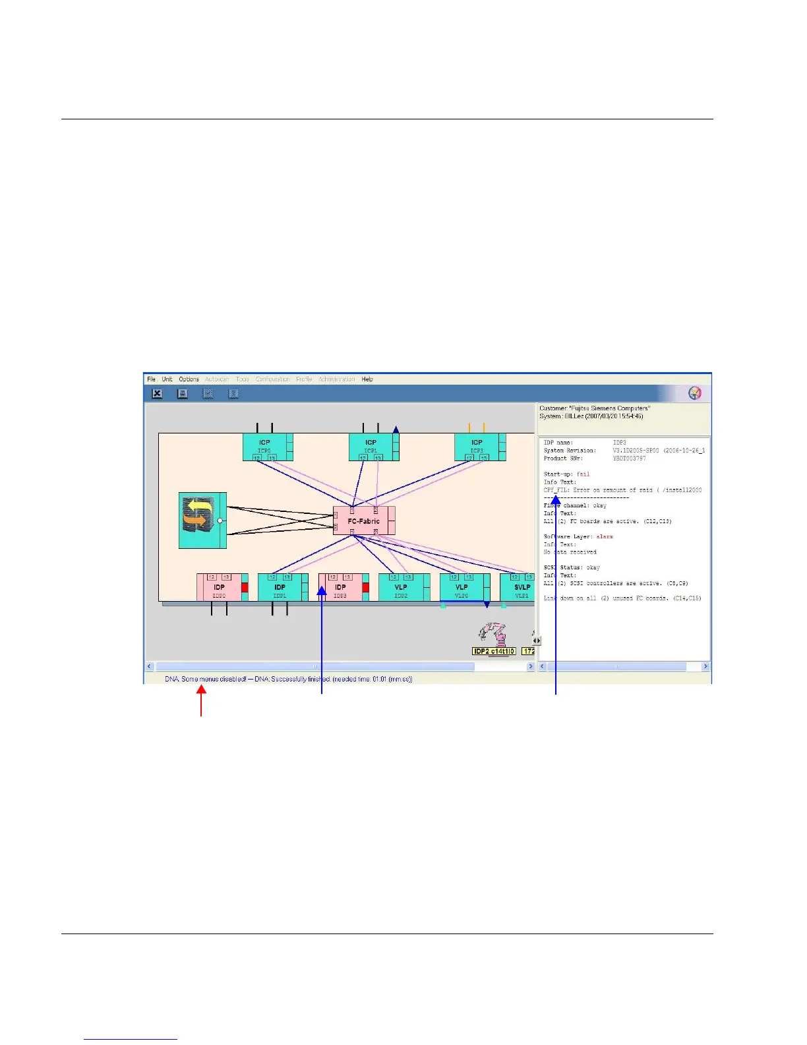Screen dimensions: 807x1045
Task: Click the disabled Tools menu
Action: coord(243,379)
